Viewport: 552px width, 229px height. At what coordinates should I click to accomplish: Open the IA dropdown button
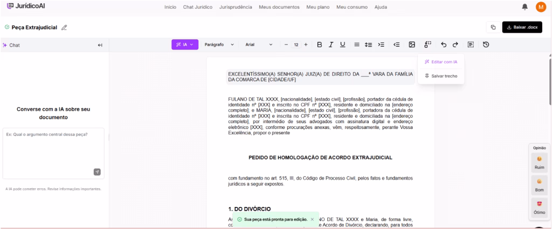click(185, 45)
